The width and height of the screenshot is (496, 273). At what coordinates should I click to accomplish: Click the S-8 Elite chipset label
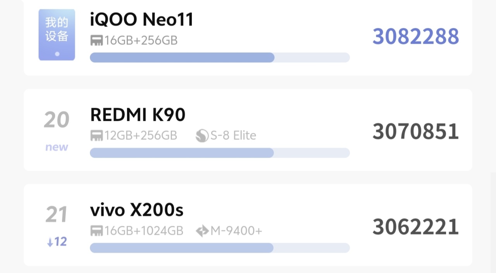[233, 136]
